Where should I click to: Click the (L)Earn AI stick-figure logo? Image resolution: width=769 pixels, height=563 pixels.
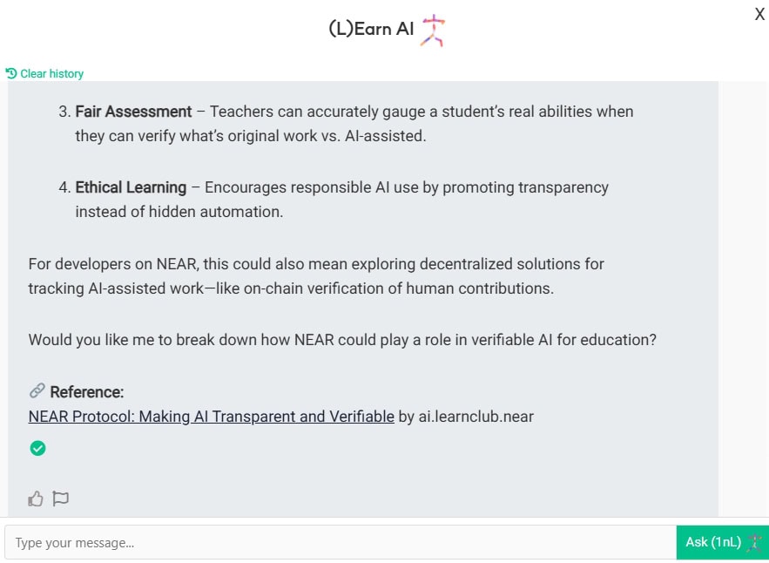(x=432, y=30)
